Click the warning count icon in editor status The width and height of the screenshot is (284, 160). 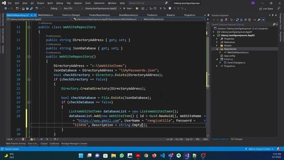(32, 139)
